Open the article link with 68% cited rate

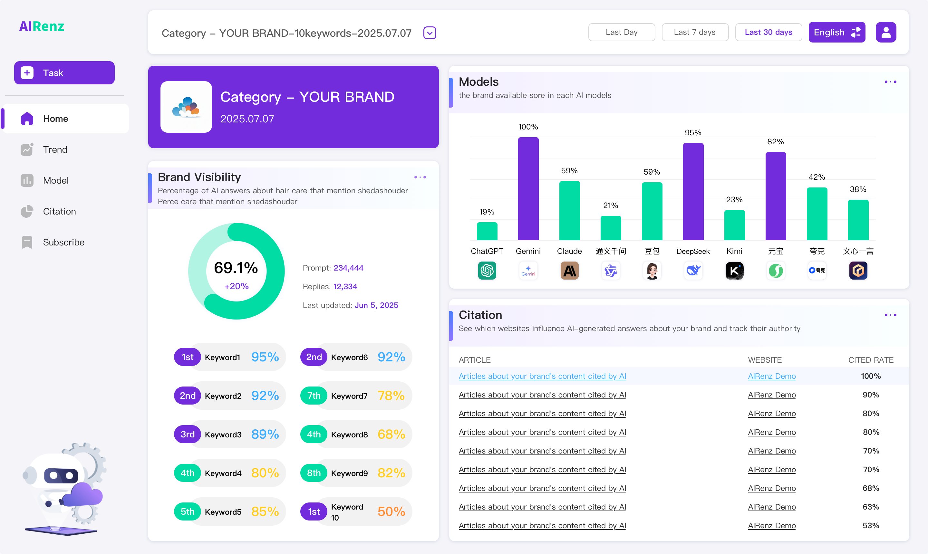pyautogui.click(x=542, y=488)
